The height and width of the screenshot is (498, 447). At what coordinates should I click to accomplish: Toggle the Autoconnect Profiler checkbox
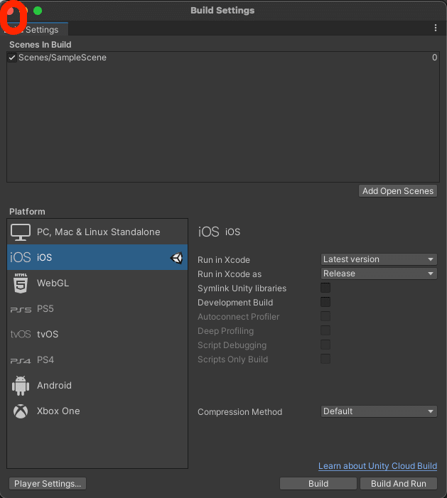click(325, 316)
